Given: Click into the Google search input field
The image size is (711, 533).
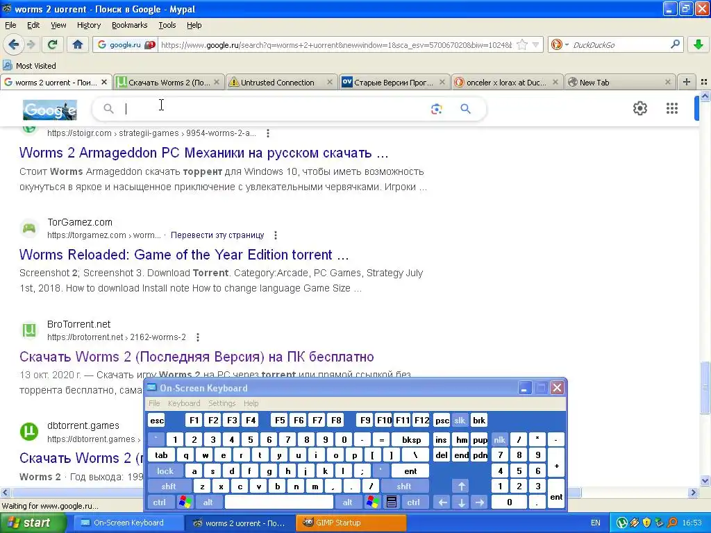Looking at the screenshot, I should tap(272, 109).
